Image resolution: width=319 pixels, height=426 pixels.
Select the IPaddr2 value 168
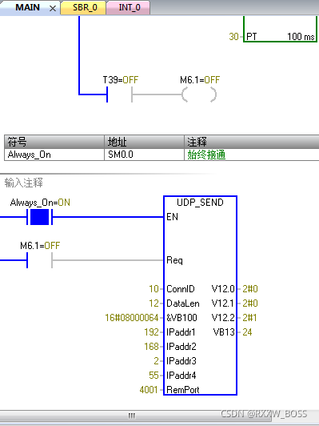(x=151, y=347)
